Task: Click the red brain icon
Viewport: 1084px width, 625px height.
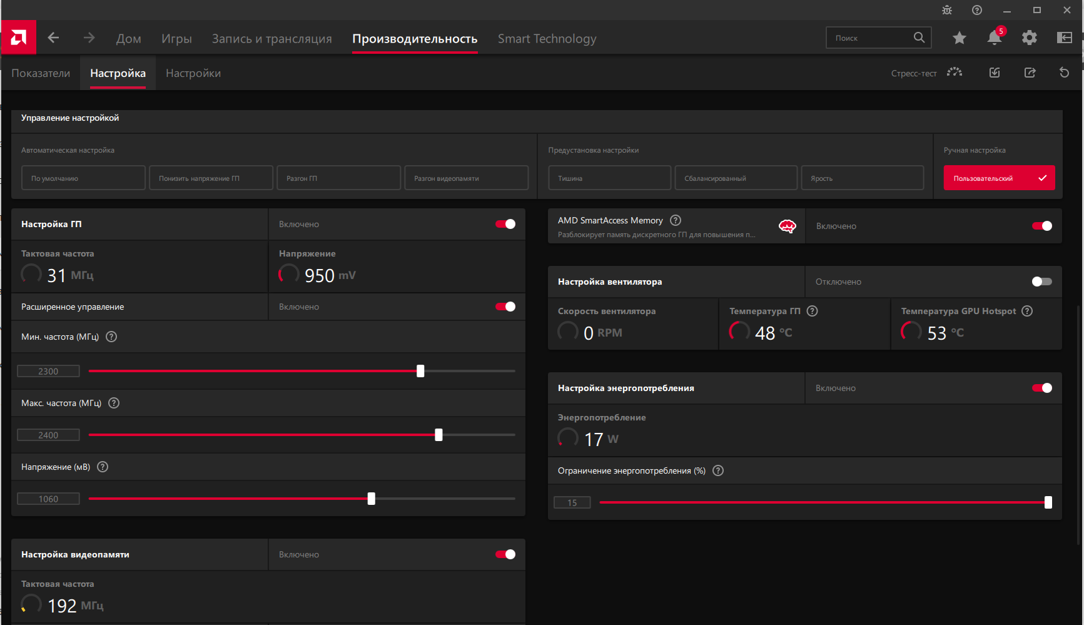Action: (x=788, y=226)
